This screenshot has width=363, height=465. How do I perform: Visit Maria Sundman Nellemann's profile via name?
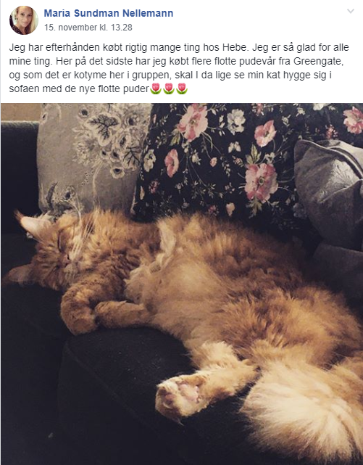click(109, 13)
